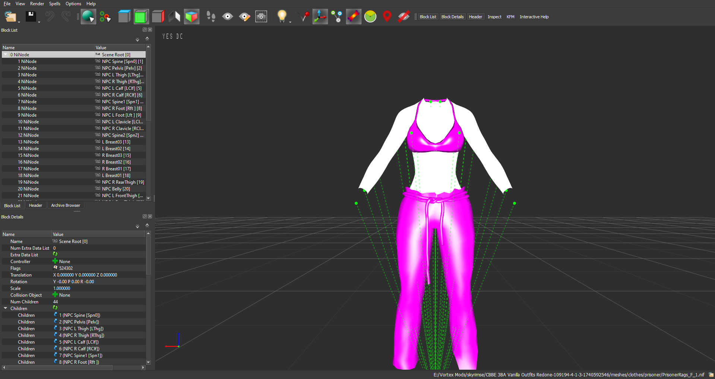Activate the Select Vertices tool

(105, 17)
